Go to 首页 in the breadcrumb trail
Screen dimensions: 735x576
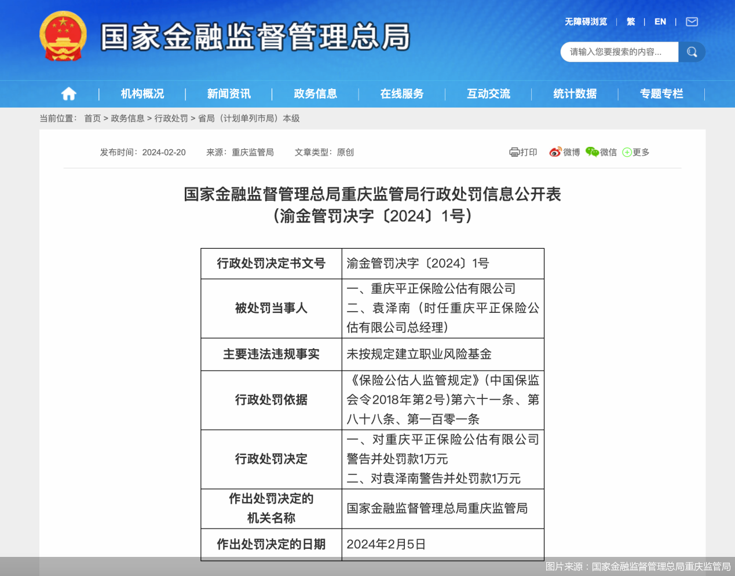pyautogui.click(x=93, y=118)
